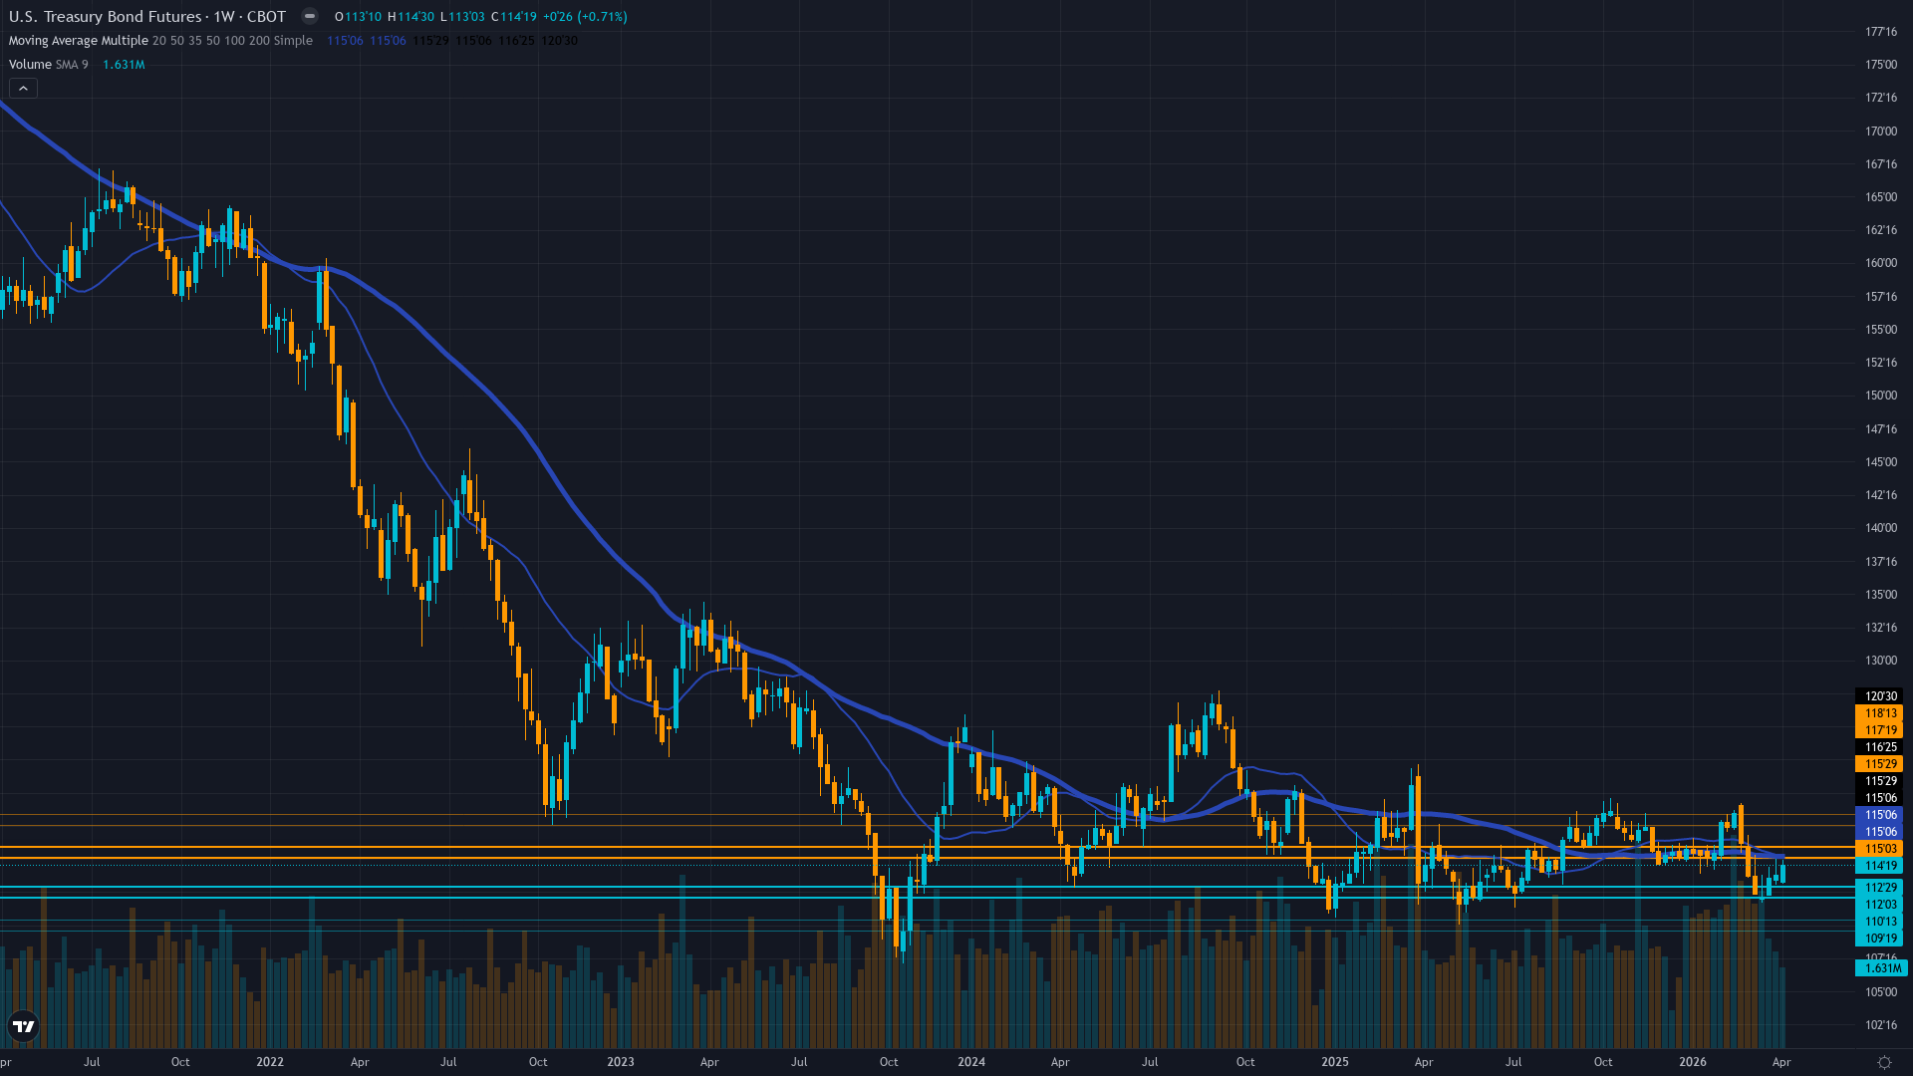
Task: Click the 105'00 price axis label
Action: point(1881,992)
